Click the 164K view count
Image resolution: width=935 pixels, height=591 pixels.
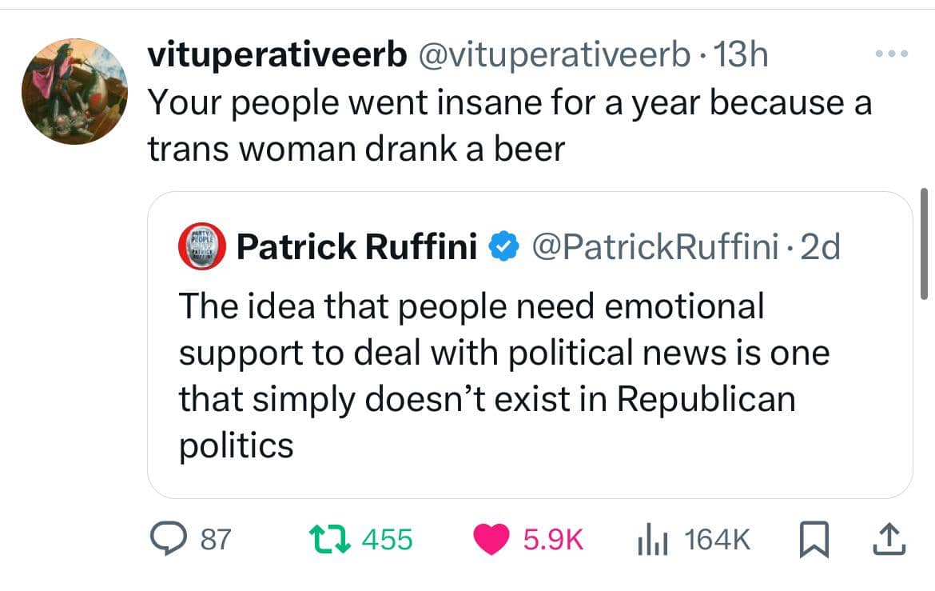717,541
